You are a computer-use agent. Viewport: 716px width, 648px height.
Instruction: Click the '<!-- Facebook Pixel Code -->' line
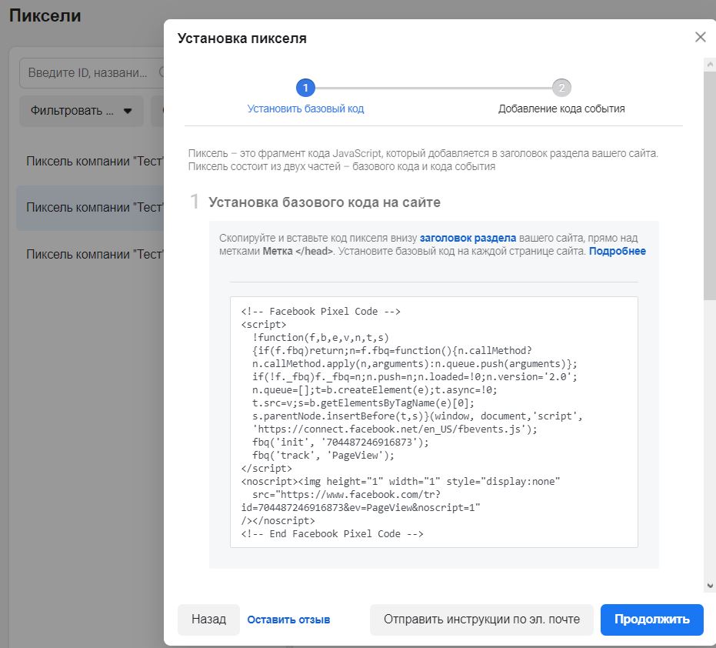pos(321,311)
